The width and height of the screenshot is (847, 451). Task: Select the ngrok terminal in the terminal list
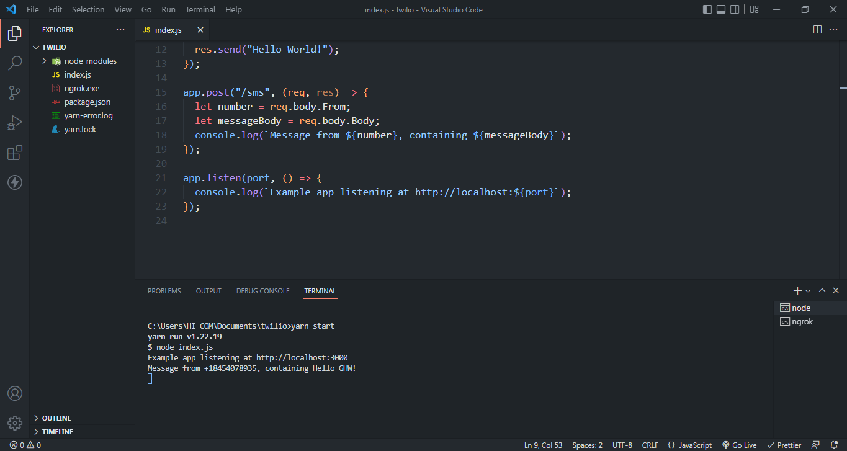point(801,321)
